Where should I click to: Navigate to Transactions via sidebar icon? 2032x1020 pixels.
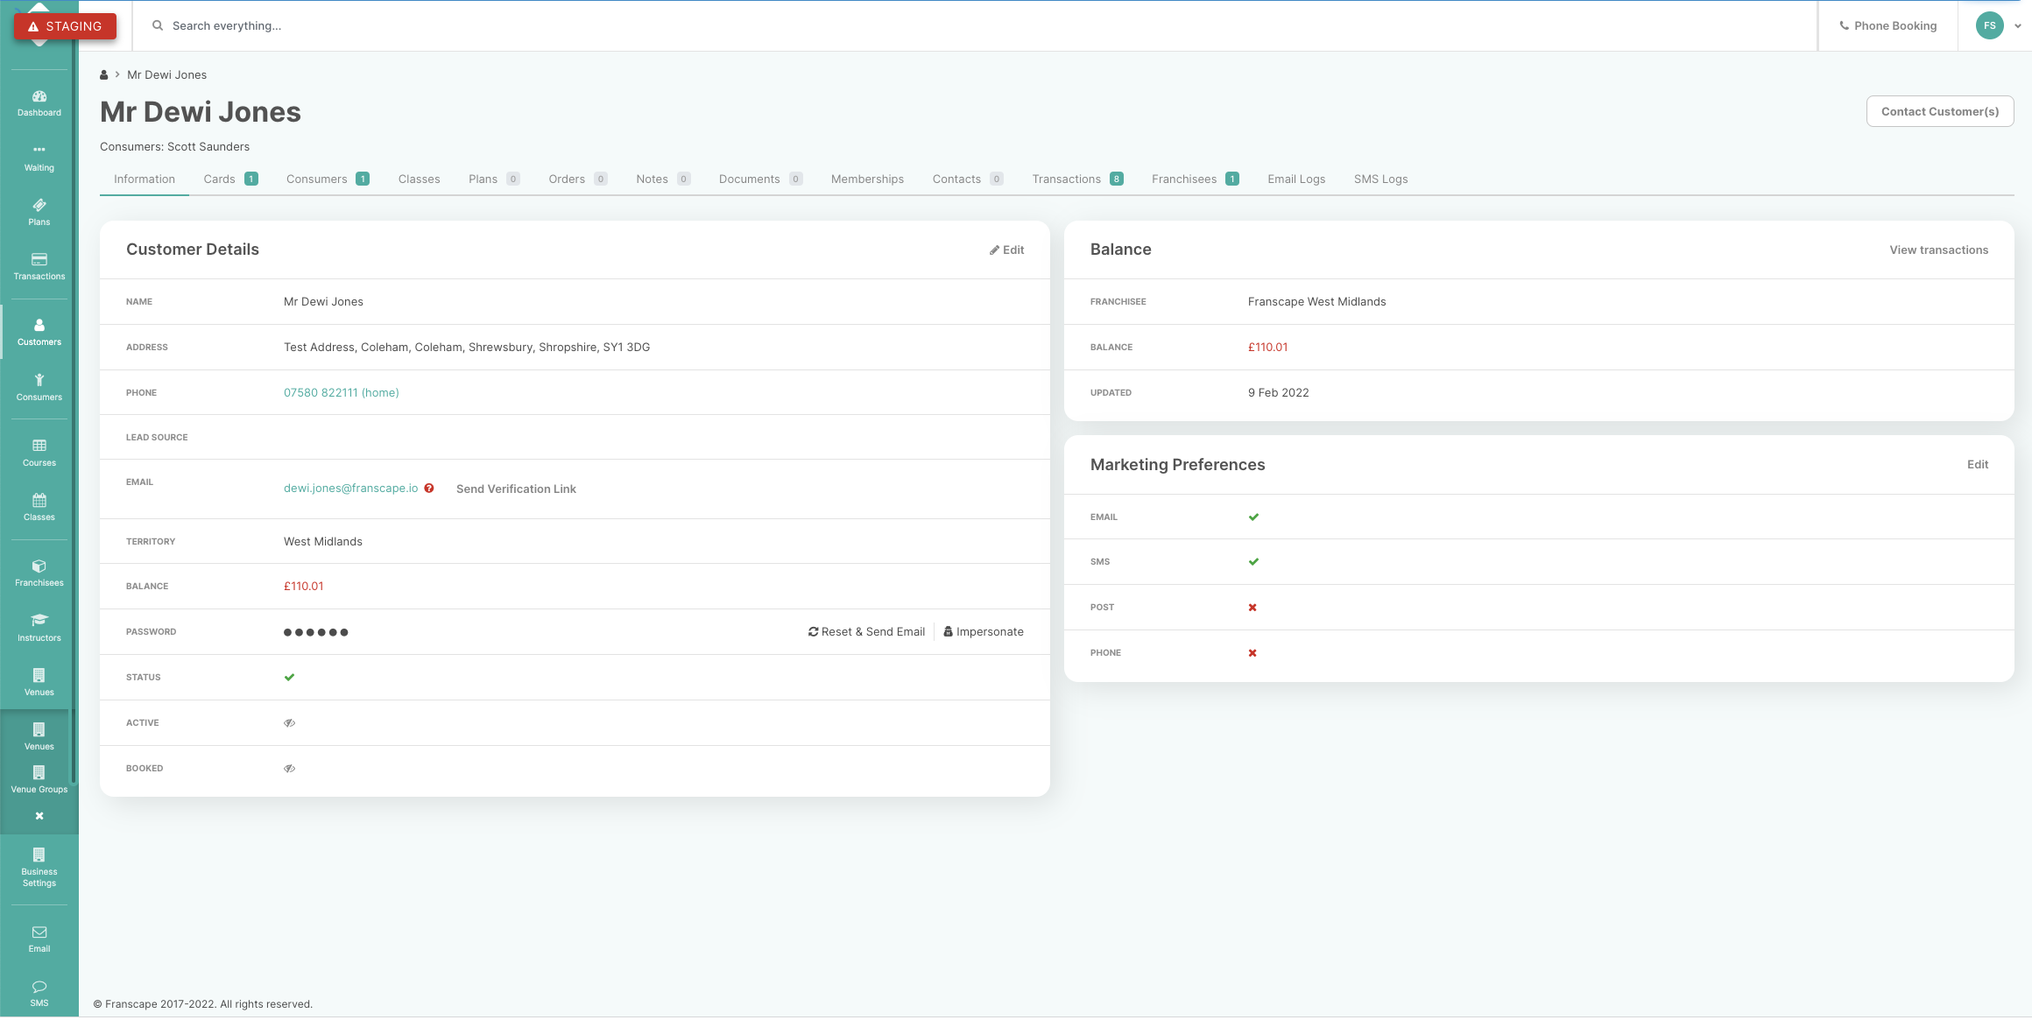click(x=38, y=267)
